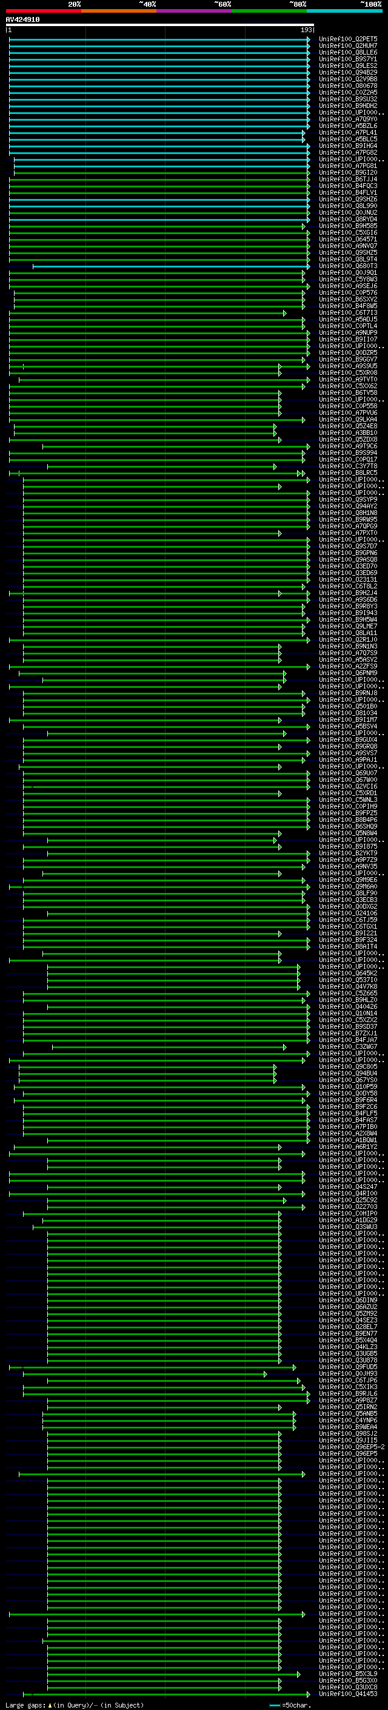This screenshot has height=1710, width=388.
Task: Click the UniRef100_A9NVQ7 label
Action: (x=348, y=246)
